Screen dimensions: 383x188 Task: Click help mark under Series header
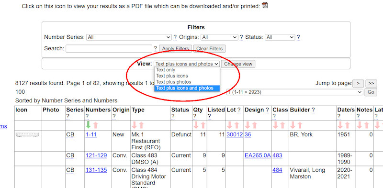[x=68, y=116]
